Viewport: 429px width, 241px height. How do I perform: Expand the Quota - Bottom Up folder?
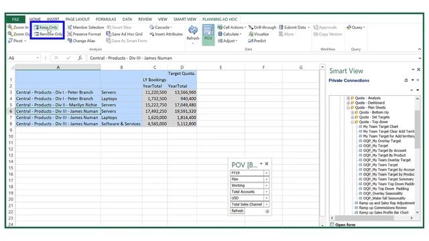click(x=353, y=112)
